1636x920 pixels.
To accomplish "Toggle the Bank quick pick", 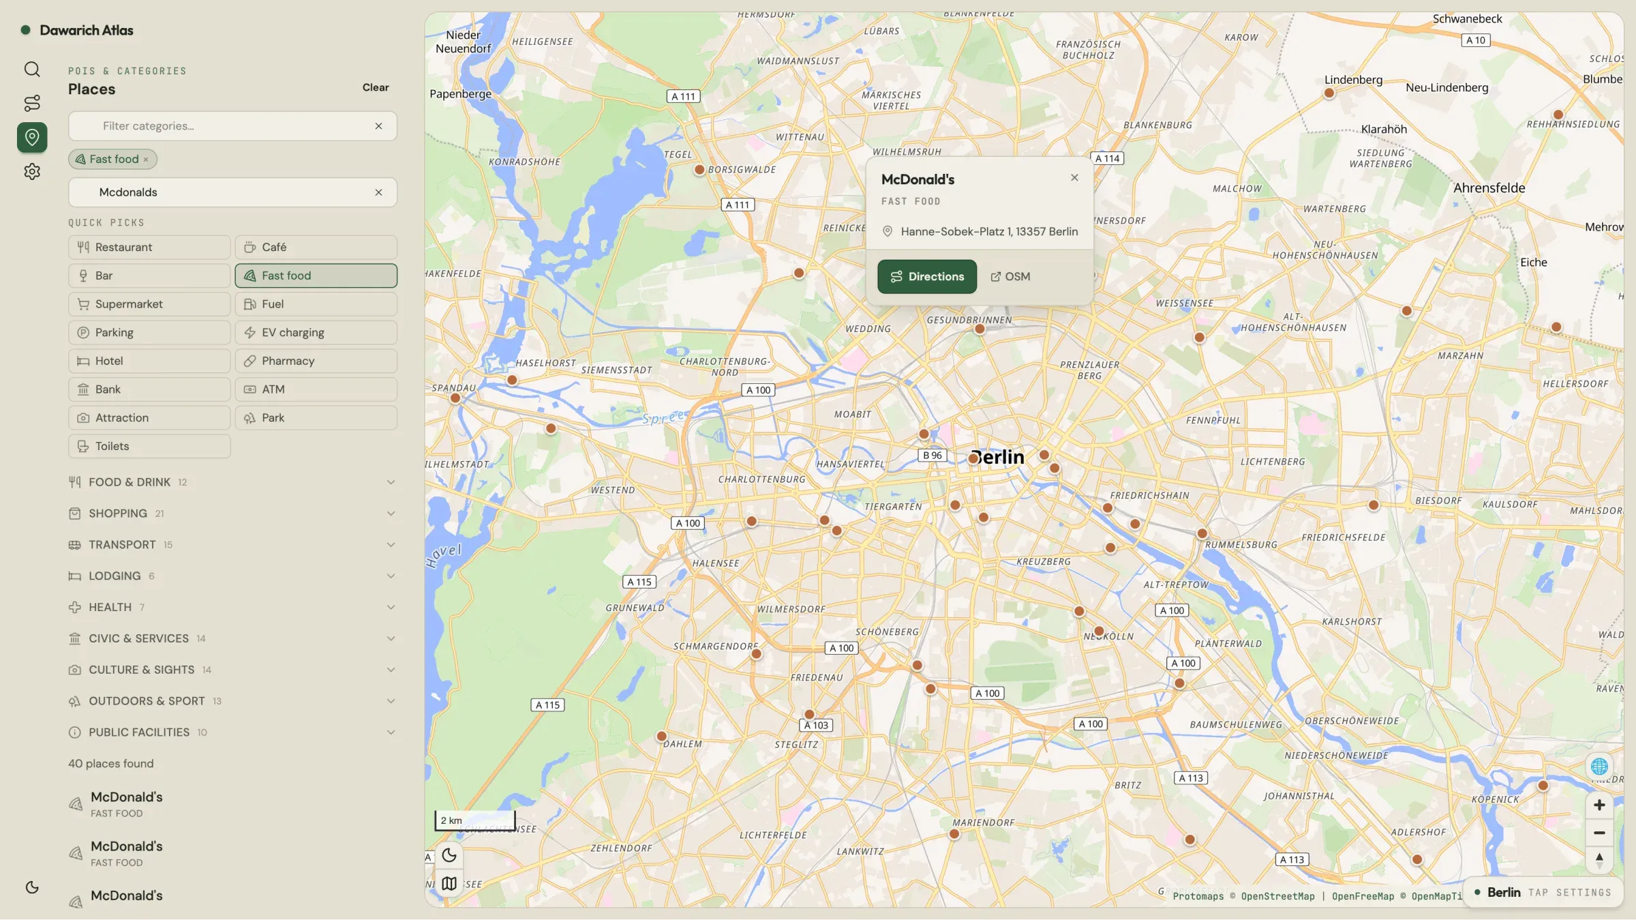I will (149, 389).
